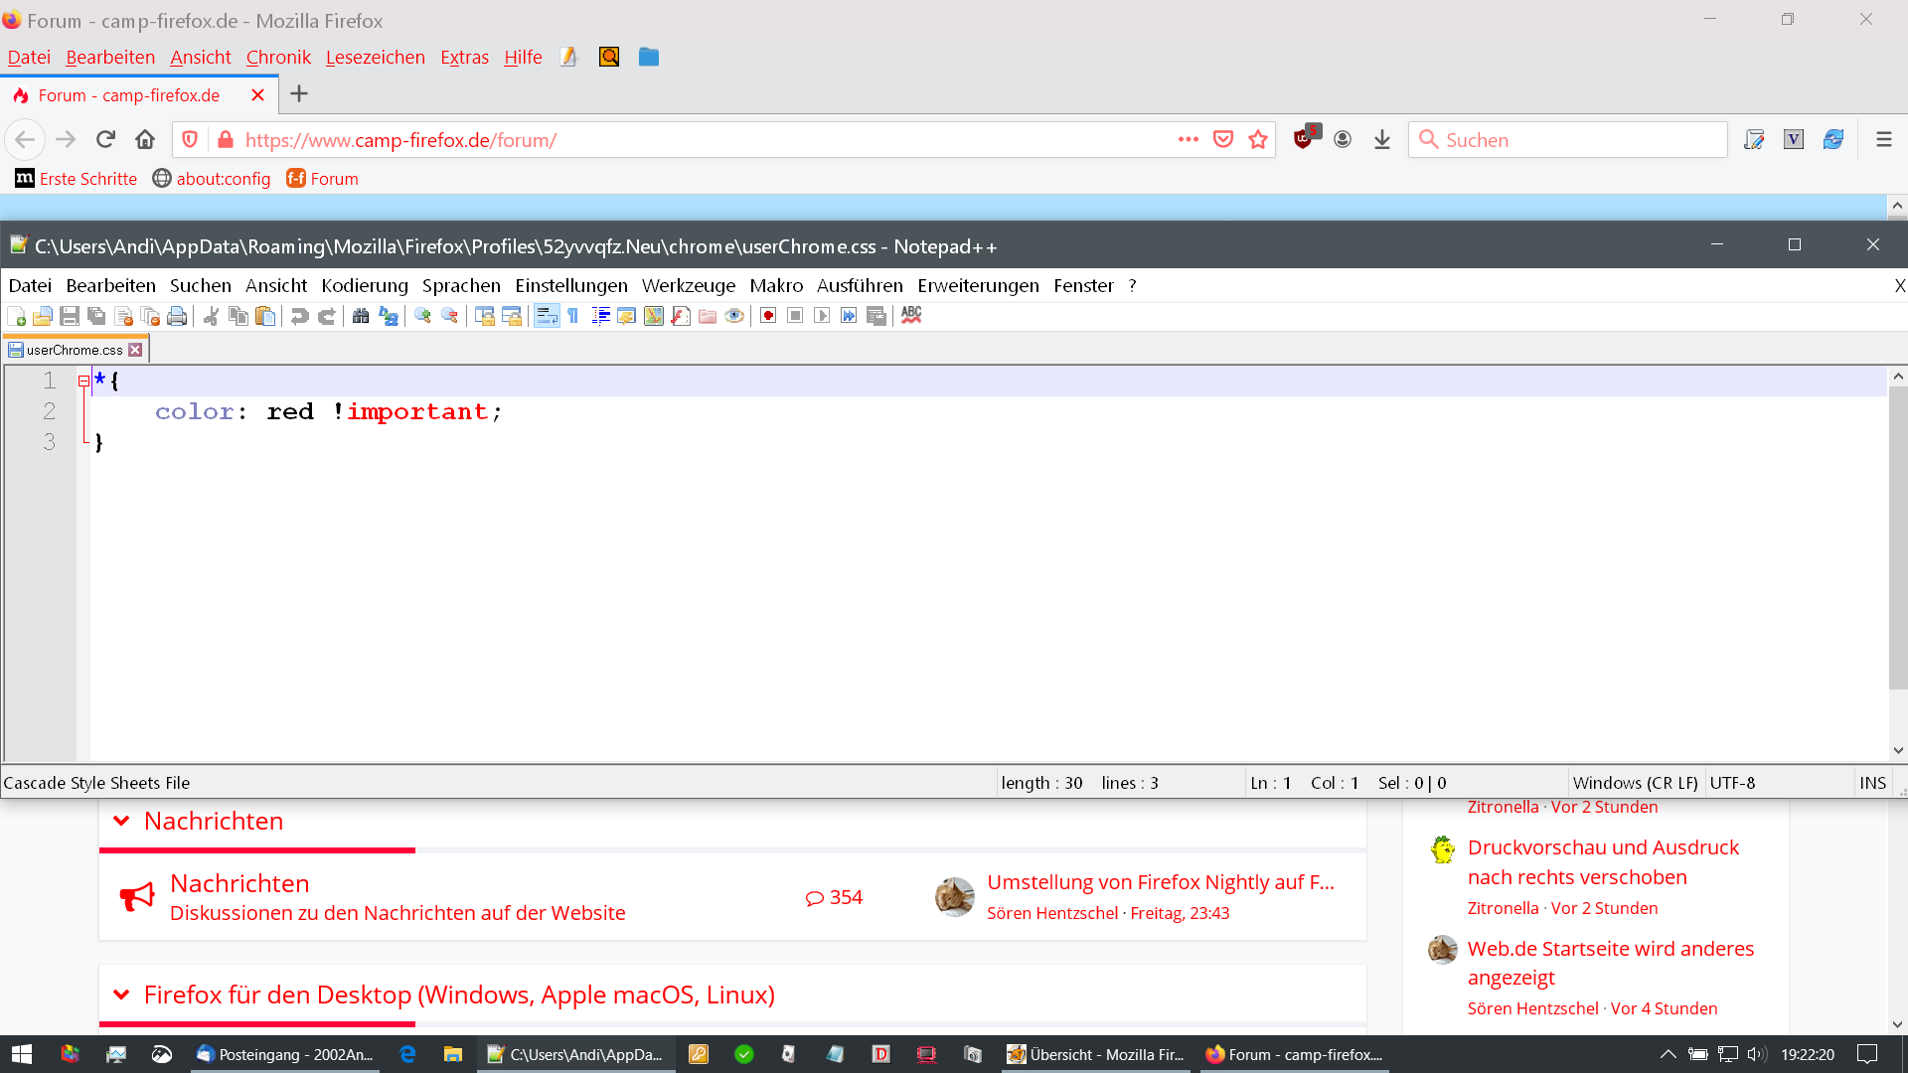Open the about:config bookmark link
Viewport: 1908px width, 1073px height.
click(223, 179)
